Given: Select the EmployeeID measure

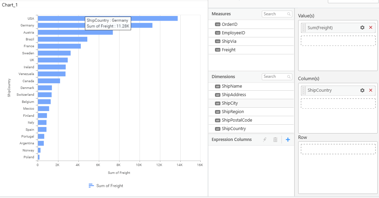Looking at the screenshot, I should click(x=233, y=33).
